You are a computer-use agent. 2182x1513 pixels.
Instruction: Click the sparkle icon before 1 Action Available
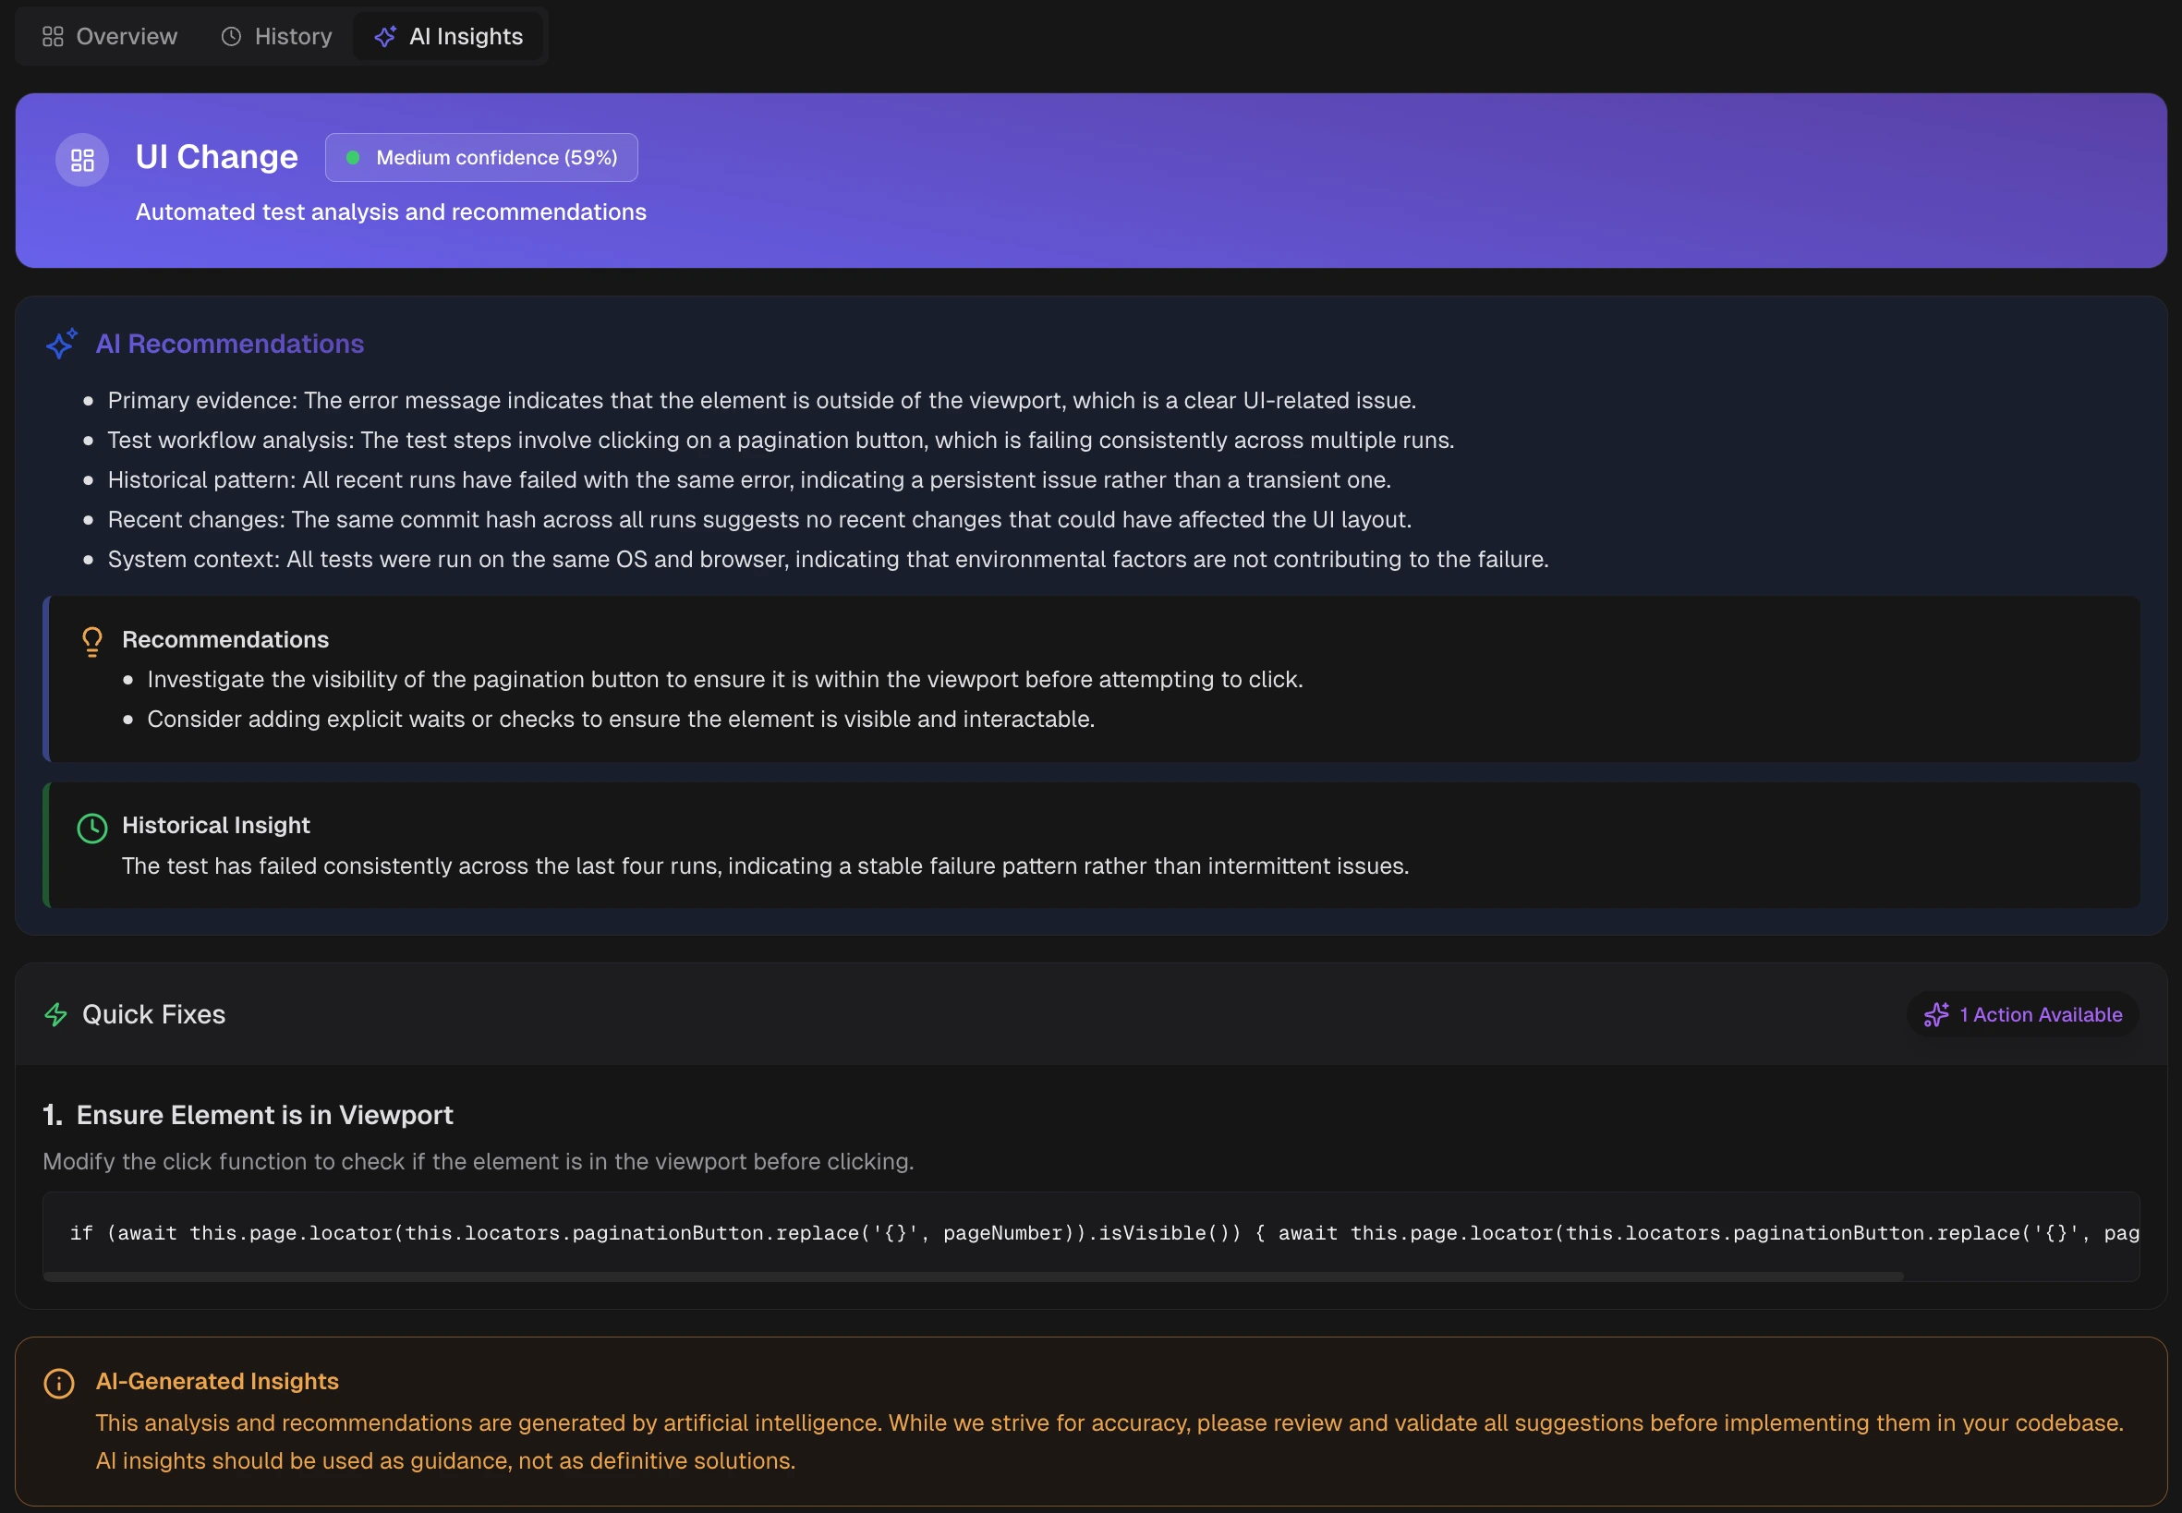click(1937, 1014)
